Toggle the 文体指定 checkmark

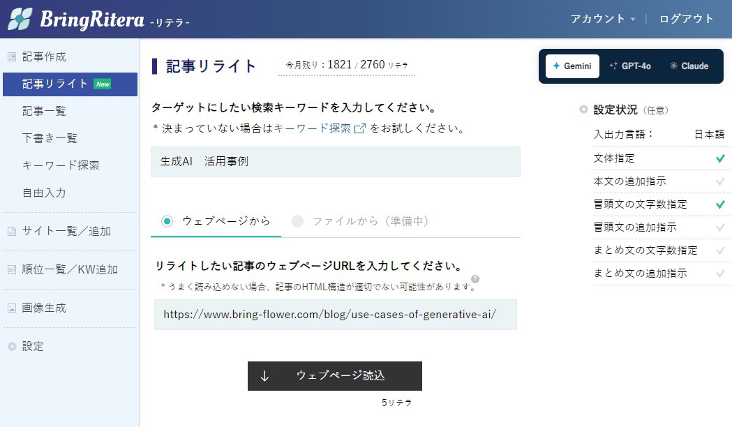(x=720, y=158)
